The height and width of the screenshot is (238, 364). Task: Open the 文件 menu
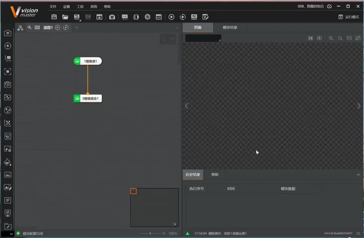pyautogui.click(x=53, y=7)
